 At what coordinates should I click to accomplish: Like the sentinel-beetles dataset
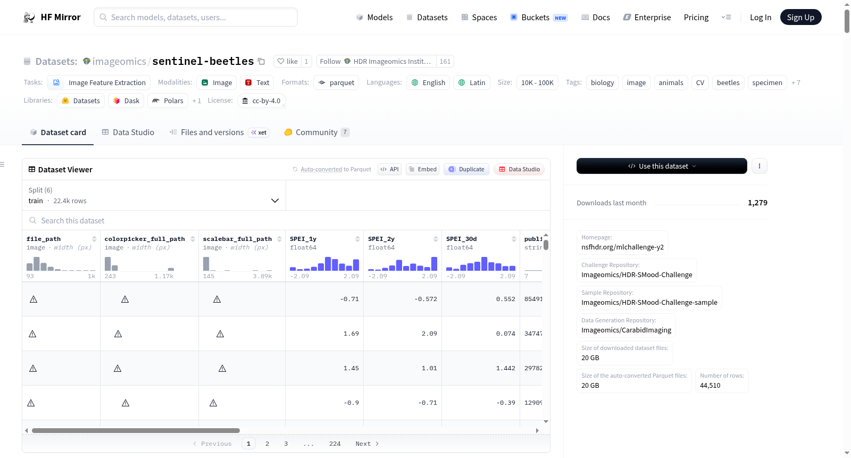[287, 61]
